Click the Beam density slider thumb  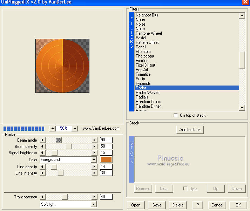point(69,147)
